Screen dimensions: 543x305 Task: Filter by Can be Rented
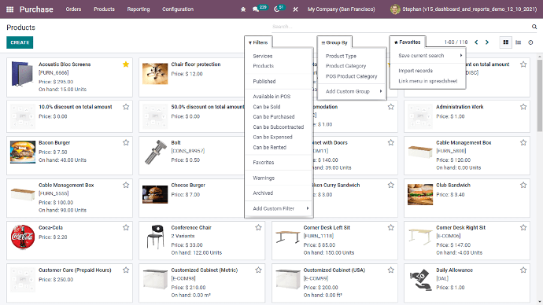point(269,147)
